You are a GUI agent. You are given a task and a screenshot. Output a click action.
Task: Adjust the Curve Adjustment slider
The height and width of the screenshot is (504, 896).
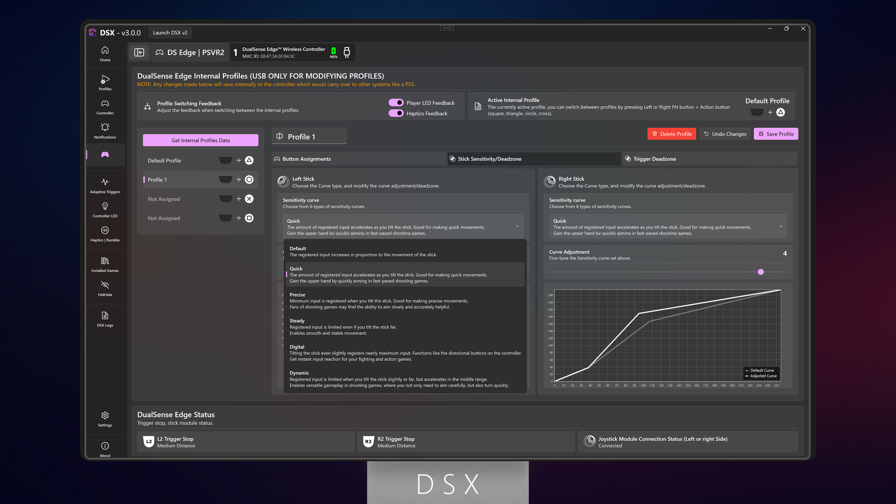(761, 272)
